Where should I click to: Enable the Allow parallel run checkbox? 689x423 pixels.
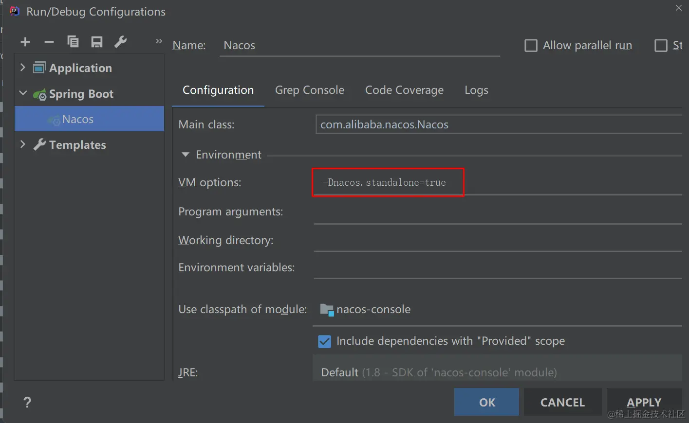coord(531,45)
